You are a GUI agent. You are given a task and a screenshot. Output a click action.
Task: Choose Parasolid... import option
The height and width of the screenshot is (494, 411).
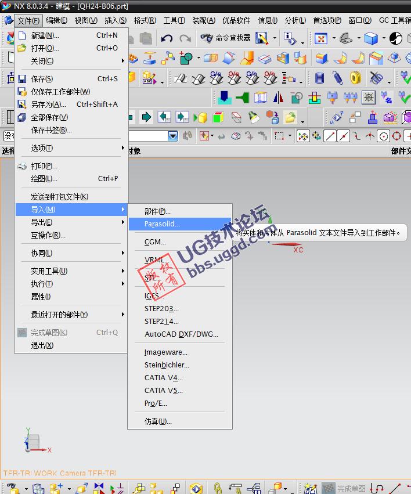(180, 224)
